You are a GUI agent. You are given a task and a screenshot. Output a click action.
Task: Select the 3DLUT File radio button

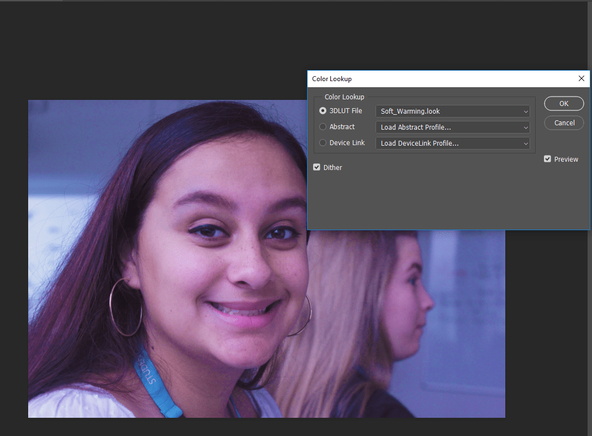click(x=323, y=111)
